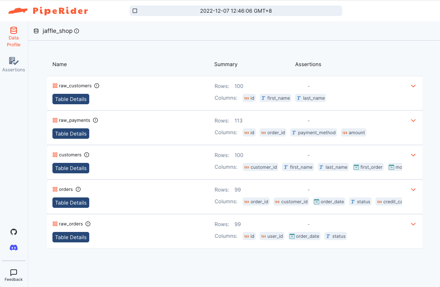Select the first_order column chip

click(x=368, y=167)
